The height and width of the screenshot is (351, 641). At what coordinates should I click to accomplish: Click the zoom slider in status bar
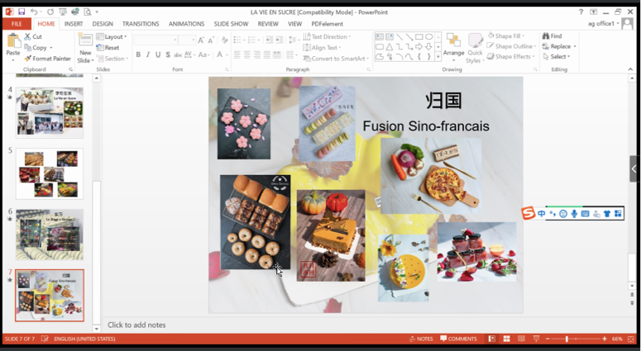point(567,339)
